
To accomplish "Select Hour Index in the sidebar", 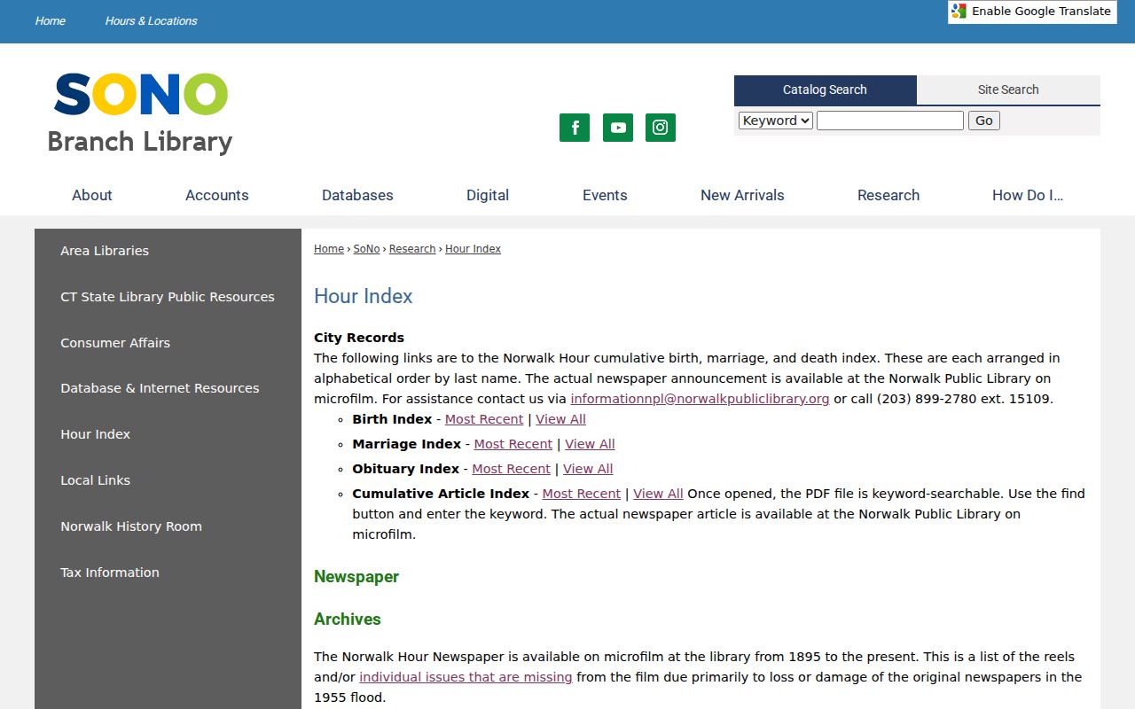I will [168, 434].
